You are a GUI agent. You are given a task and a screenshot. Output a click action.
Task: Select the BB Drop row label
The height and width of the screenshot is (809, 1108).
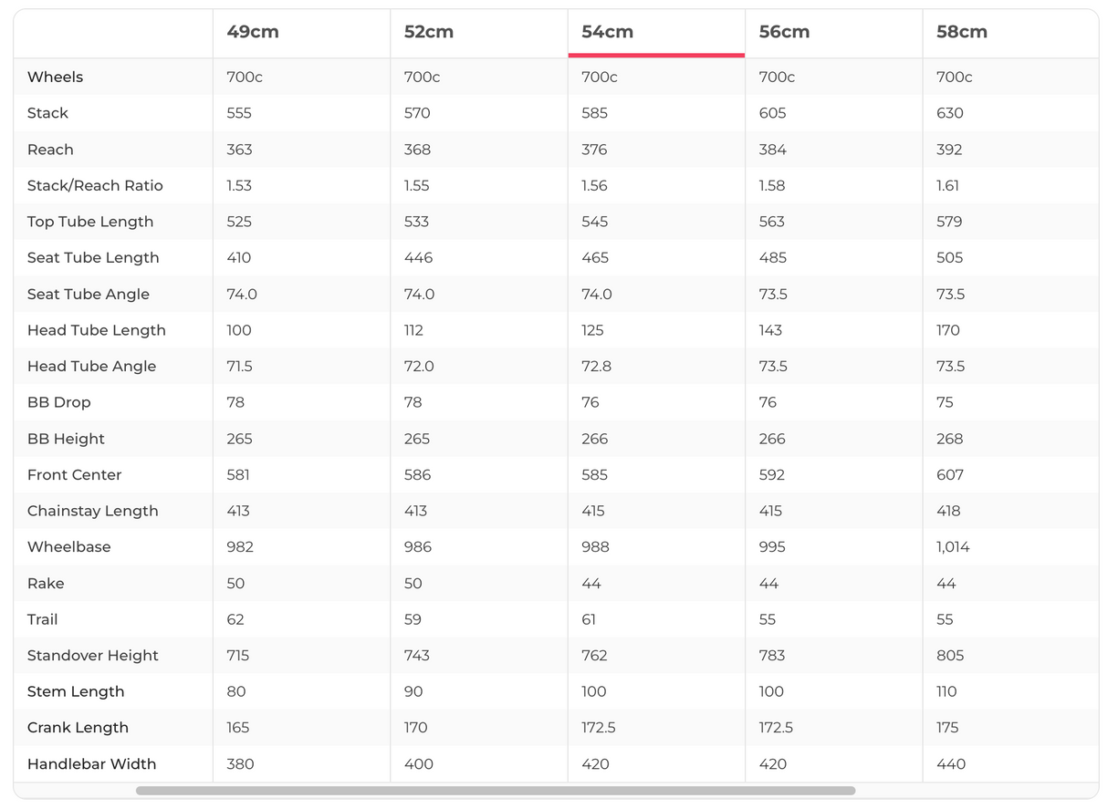[x=58, y=402]
